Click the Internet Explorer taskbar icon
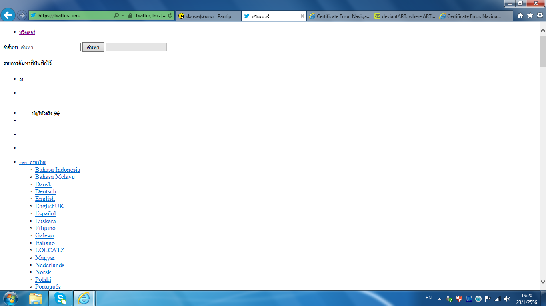Viewport: 546px width, 306px height. tap(84, 298)
